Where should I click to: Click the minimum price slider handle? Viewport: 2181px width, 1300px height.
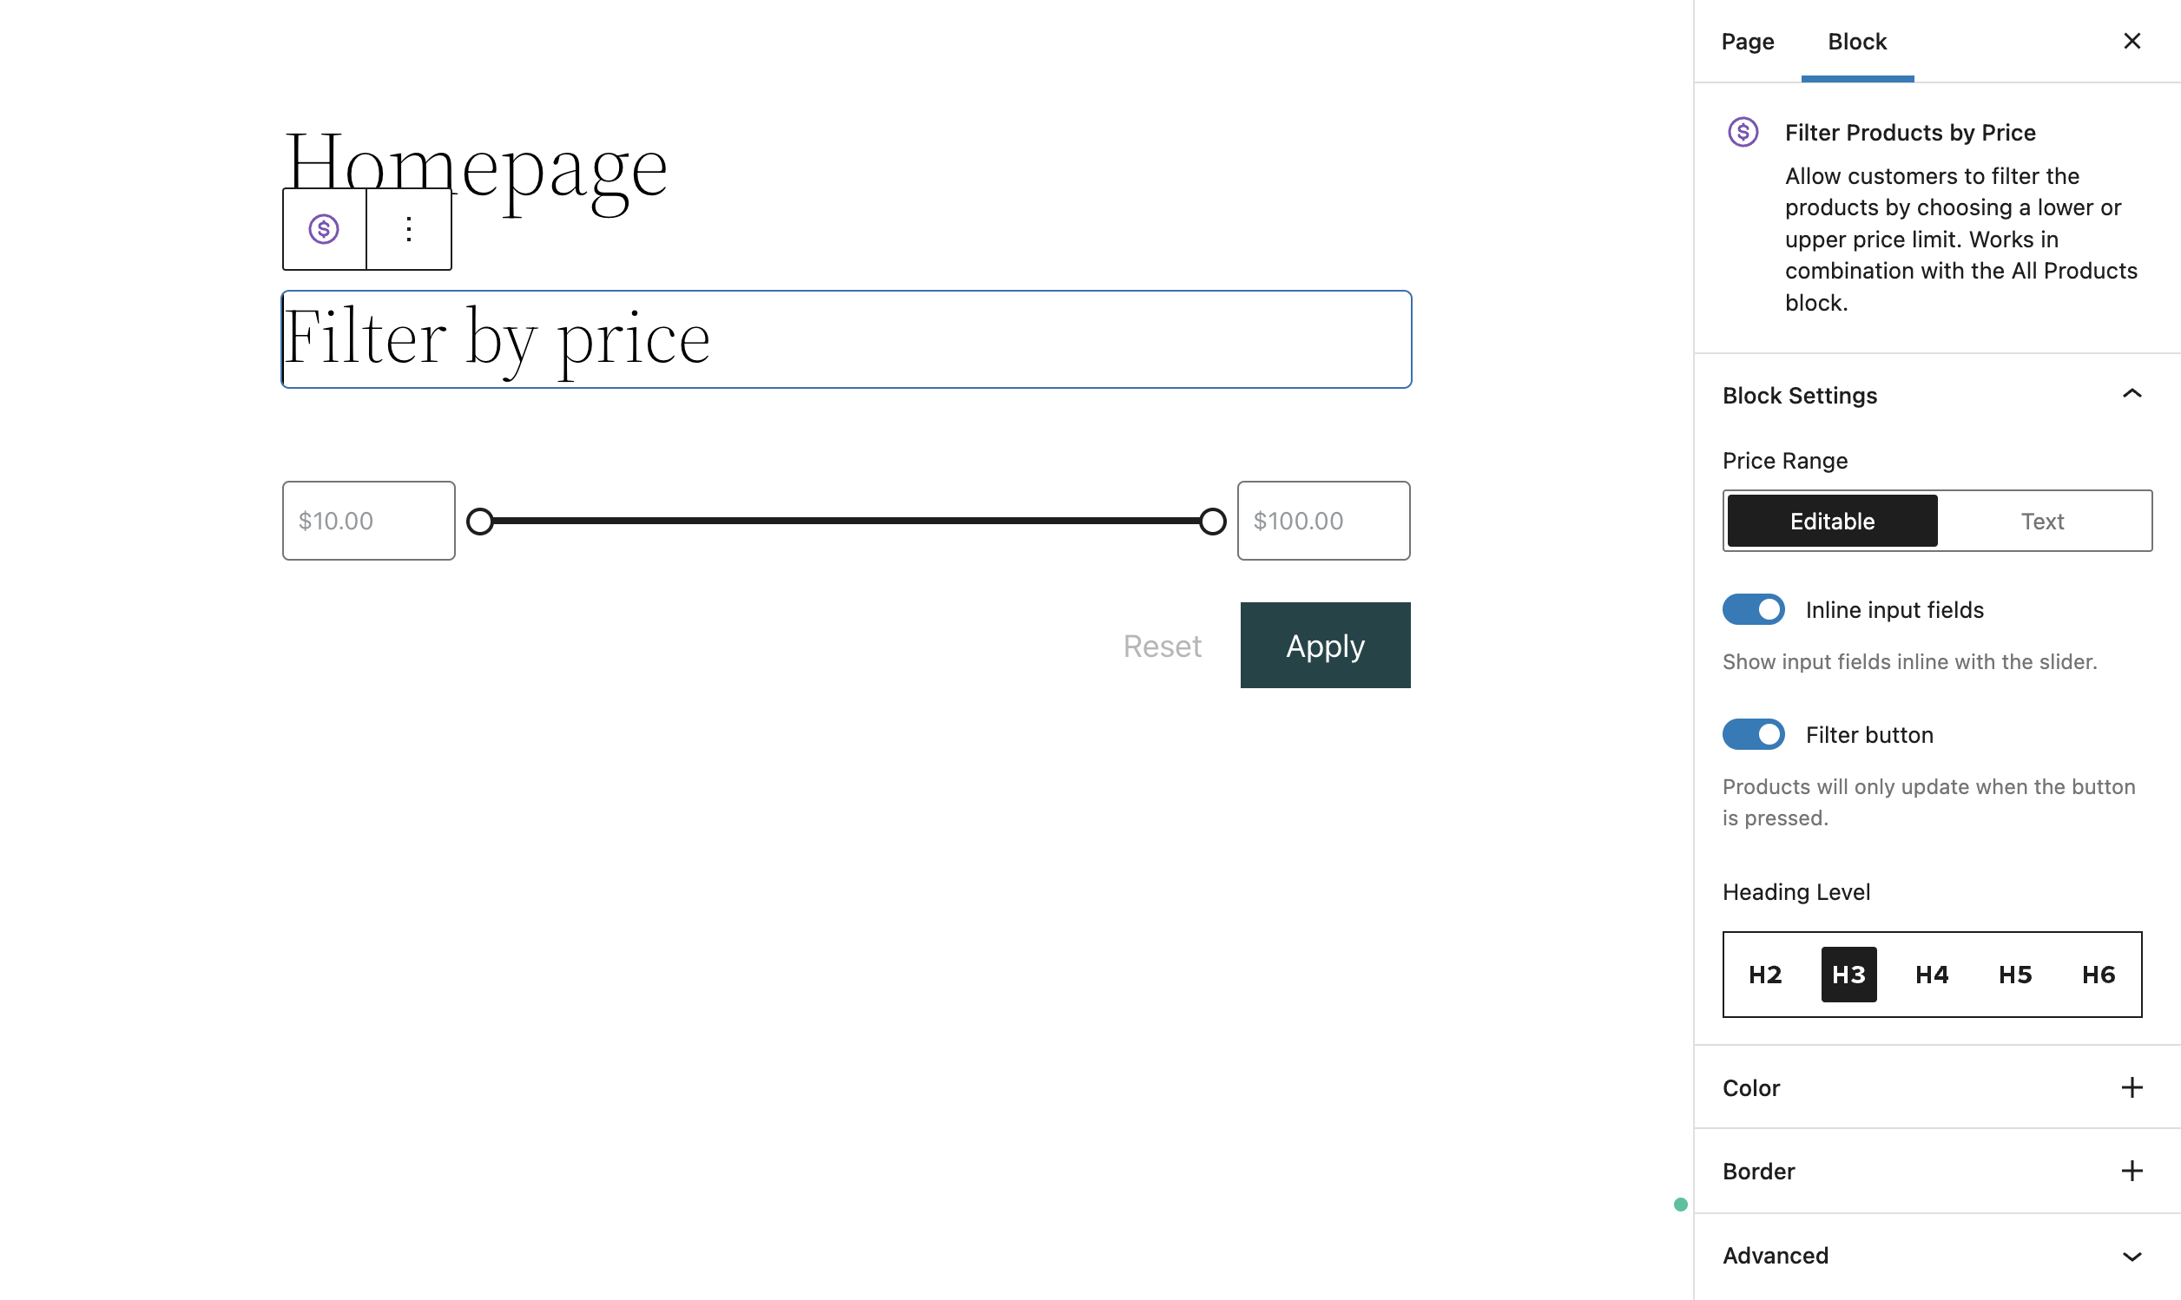point(479,522)
